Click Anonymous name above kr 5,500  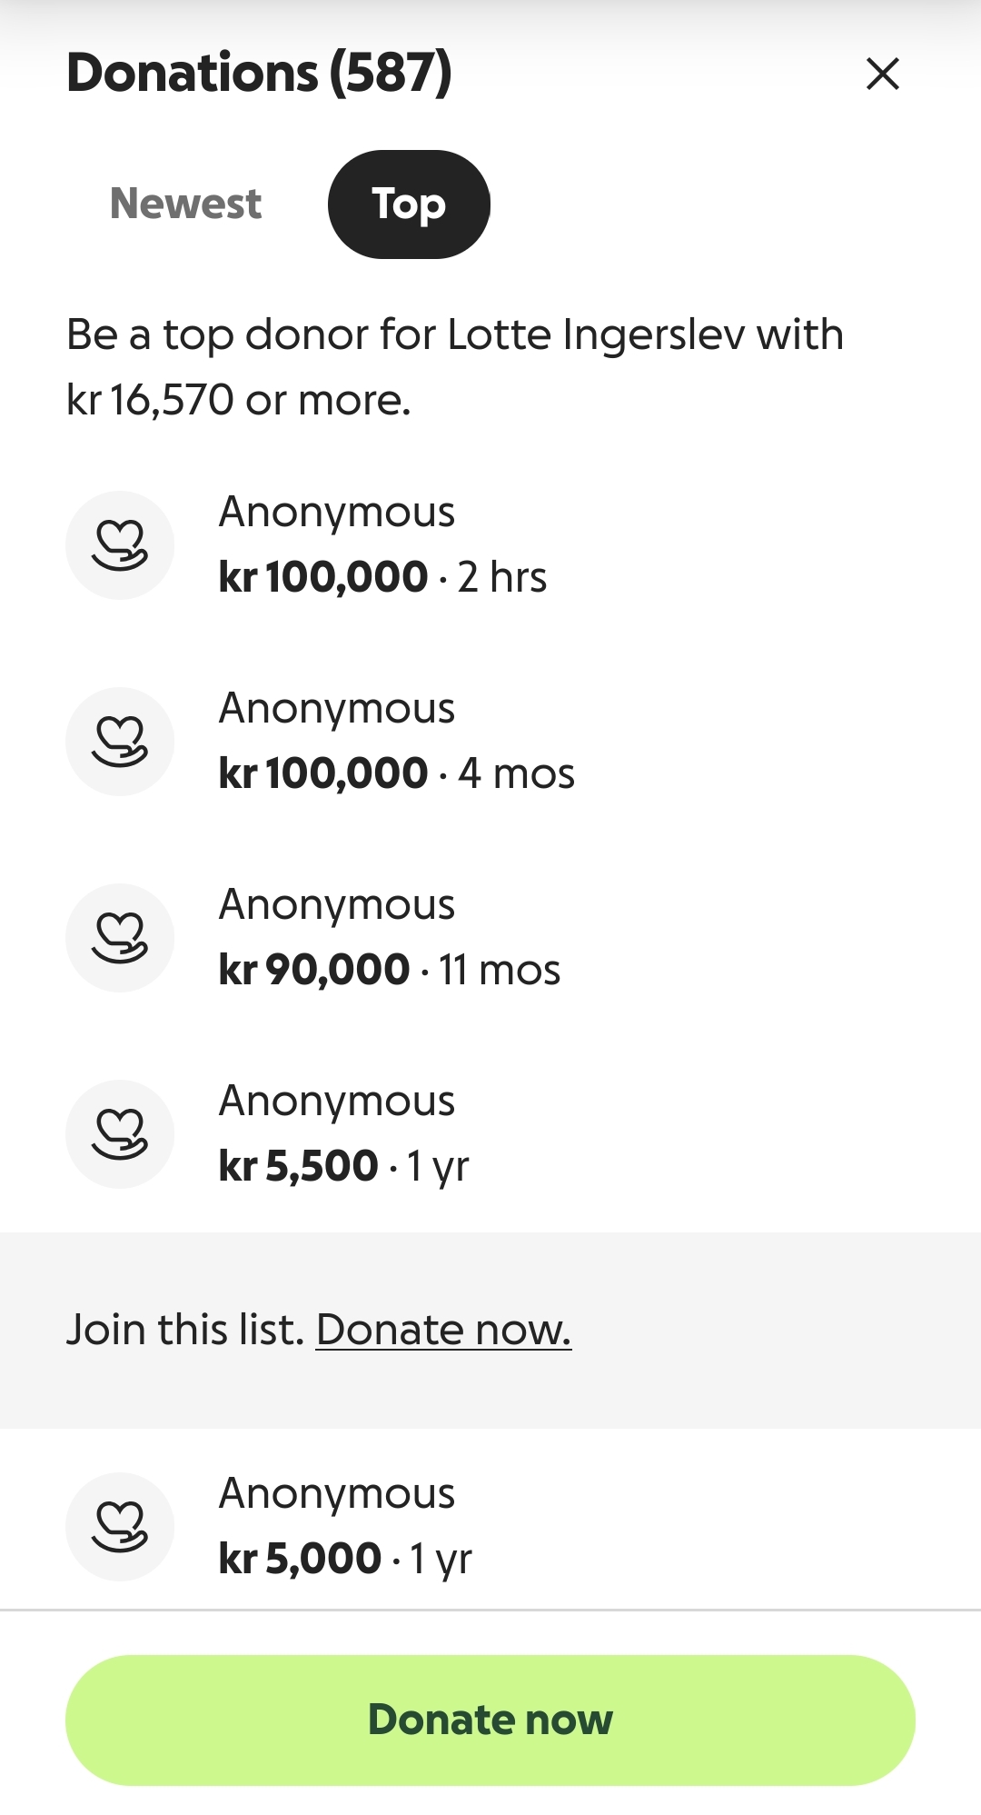pyautogui.click(x=336, y=1102)
